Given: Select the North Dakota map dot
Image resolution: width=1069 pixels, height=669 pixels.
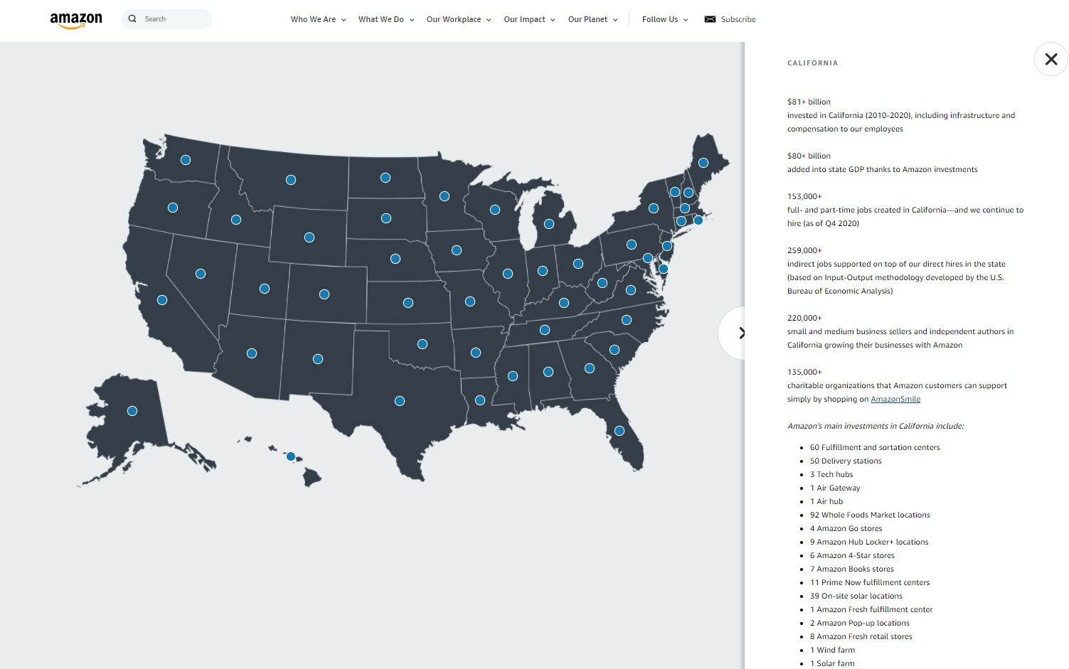Looking at the screenshot, I should point(385,178).
